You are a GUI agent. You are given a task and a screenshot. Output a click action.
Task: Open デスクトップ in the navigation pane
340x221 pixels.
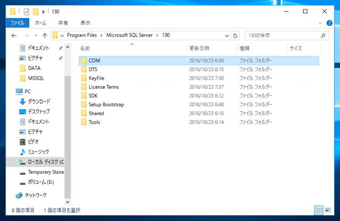click(x=39, y=112)
